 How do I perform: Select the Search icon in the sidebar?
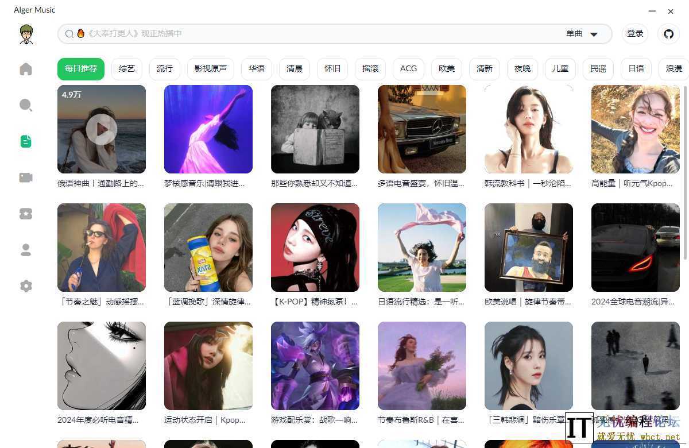tap(26, 105)
